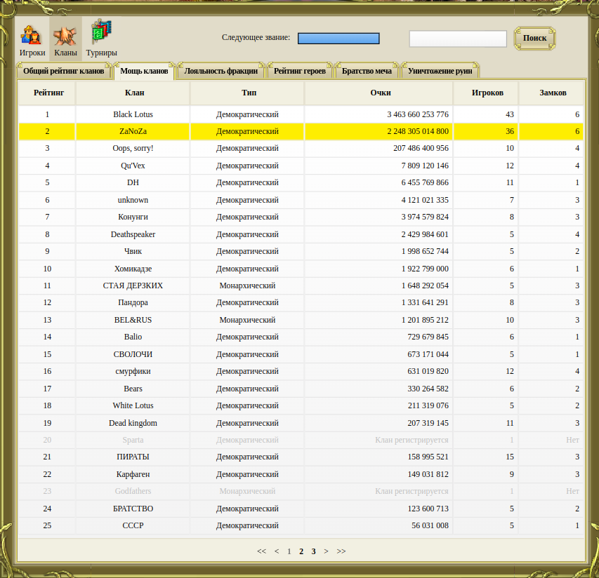Select the Кланы clans icon

(65, 41)
